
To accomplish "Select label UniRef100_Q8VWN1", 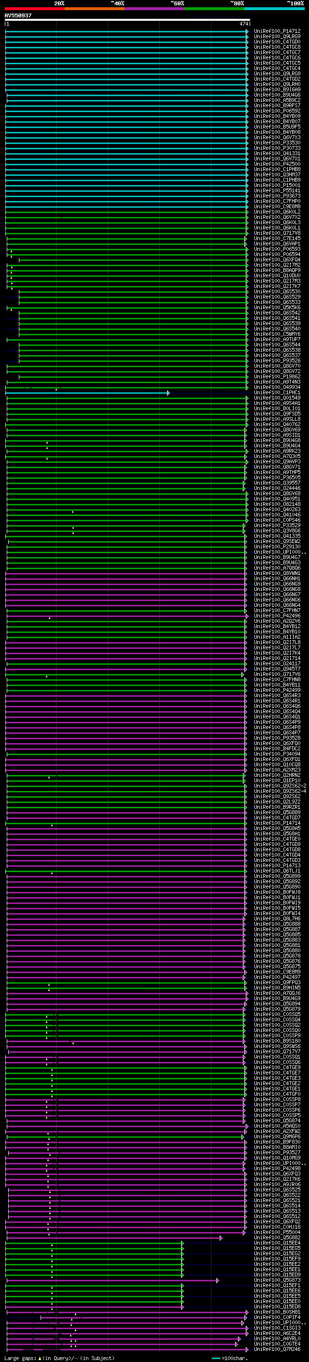I will click(277, 573).
